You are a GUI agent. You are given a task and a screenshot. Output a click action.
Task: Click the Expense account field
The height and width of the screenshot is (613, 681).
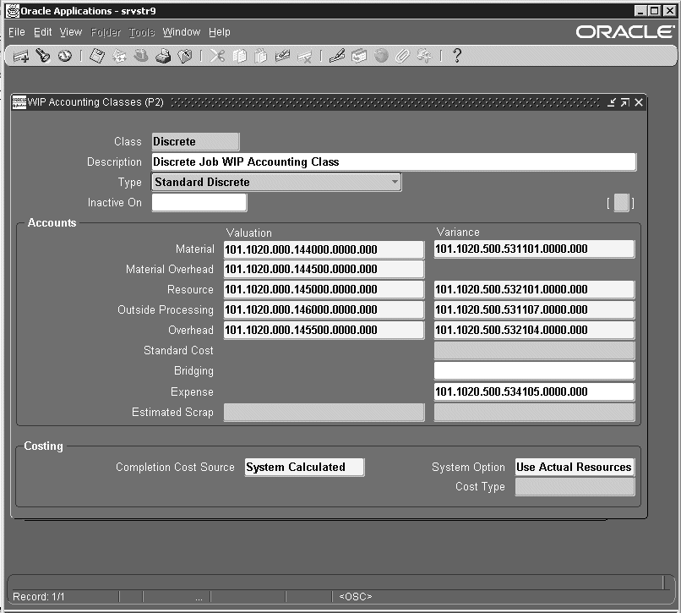(x=534, y=391)
